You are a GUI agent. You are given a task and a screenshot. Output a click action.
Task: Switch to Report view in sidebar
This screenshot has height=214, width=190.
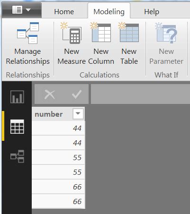(17, 97)
